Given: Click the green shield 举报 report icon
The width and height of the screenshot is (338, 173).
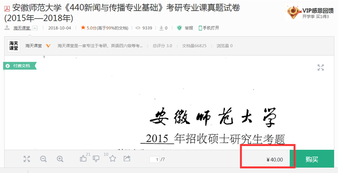Looking at the screenshot, I should pyautogui.click(x=180, y=28).
